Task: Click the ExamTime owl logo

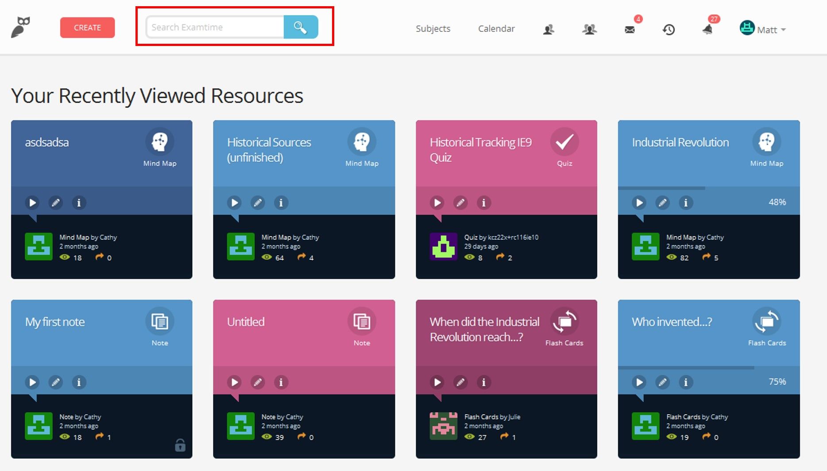Action: (20, 27)
